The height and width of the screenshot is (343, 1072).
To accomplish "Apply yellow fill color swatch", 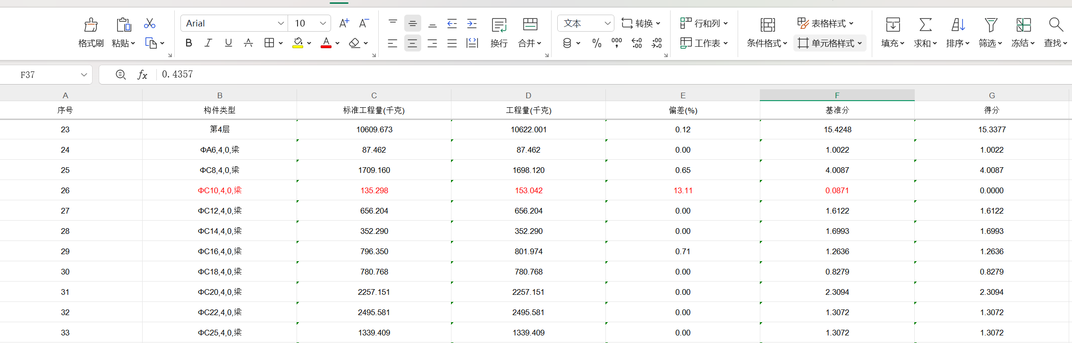I will click(298, 43).
